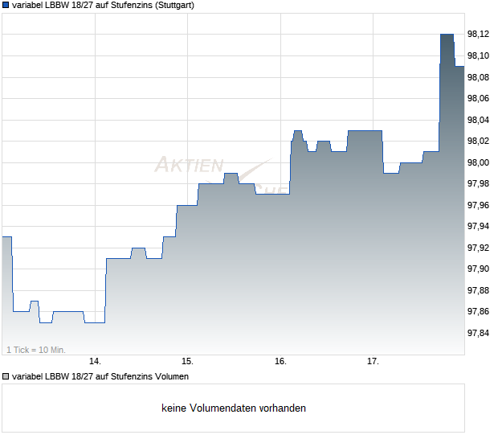Click the blue legend square for LBBW price
The image size is (498, 439).
tap(6, 5)
